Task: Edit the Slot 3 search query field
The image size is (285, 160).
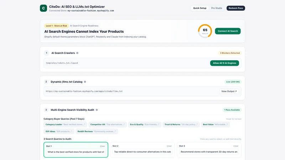Action: [209, 152]
